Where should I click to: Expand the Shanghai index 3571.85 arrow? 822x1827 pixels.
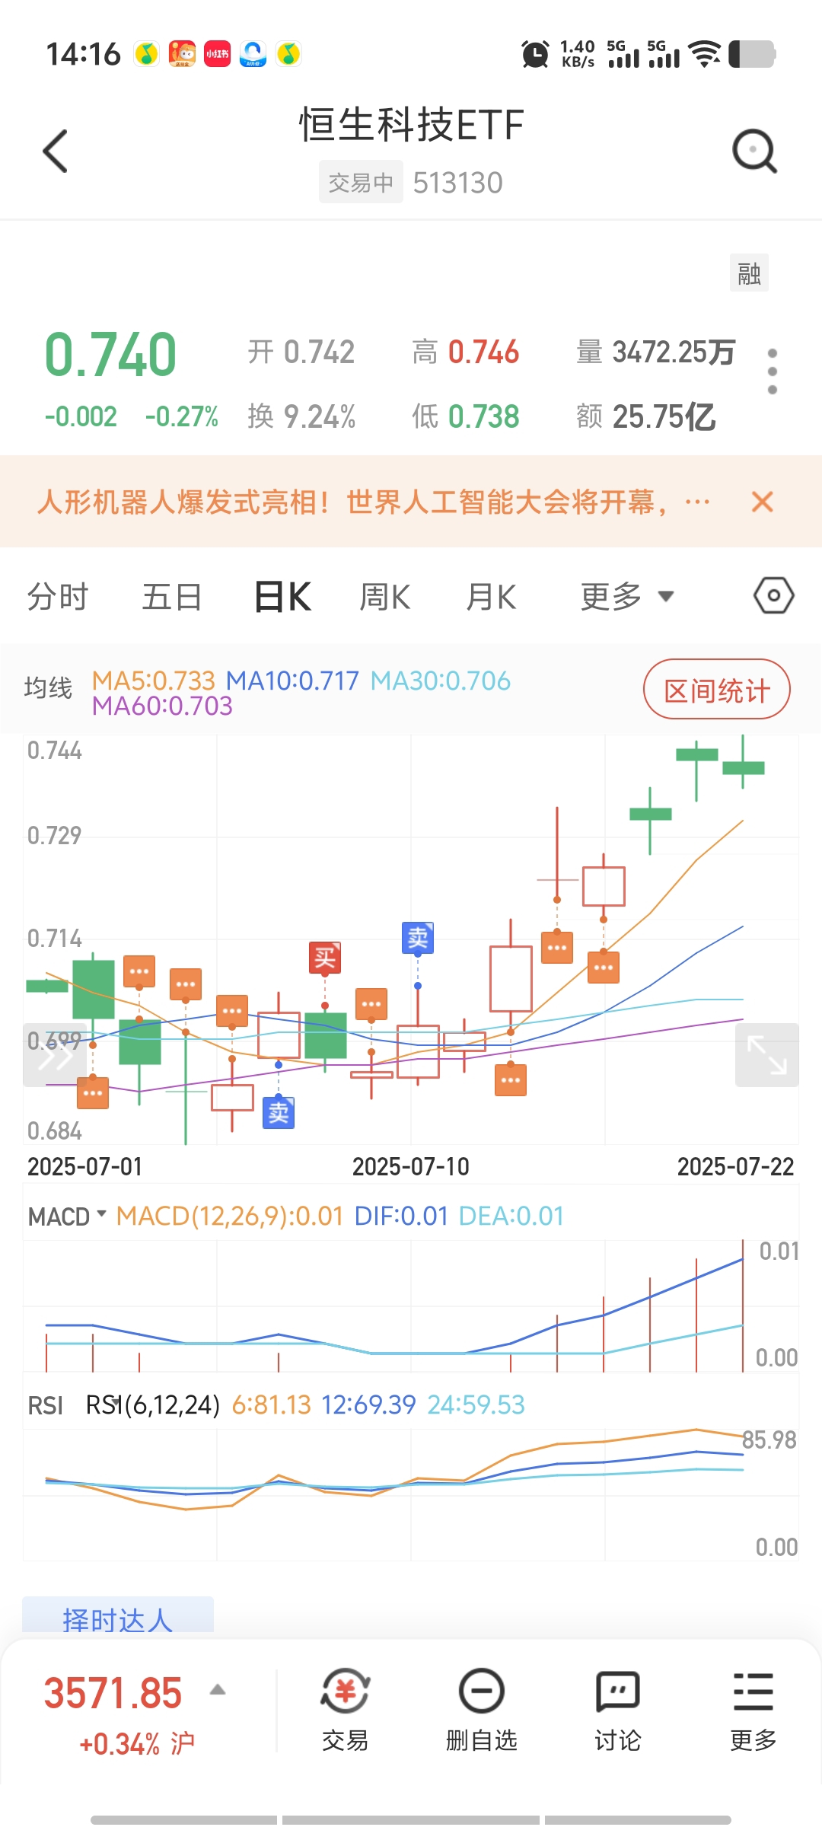tap(218, 1690)
